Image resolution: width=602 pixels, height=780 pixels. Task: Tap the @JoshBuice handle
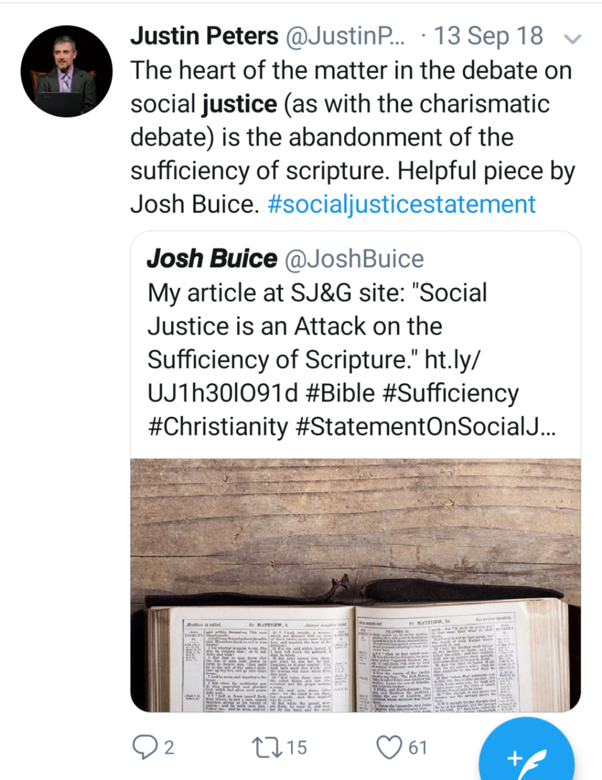point(354,259)
